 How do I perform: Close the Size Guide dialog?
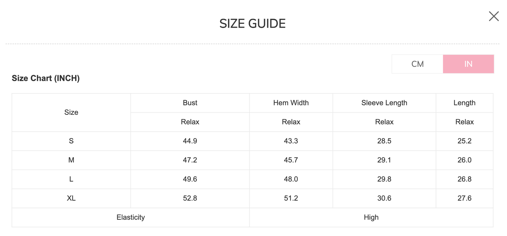(x=493, y=16)
